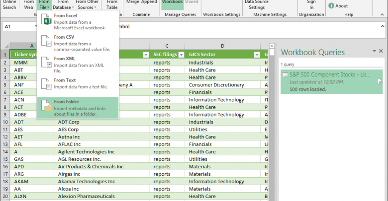
Task: Click the CSV file icon in menu
Action: coord(46,41)
